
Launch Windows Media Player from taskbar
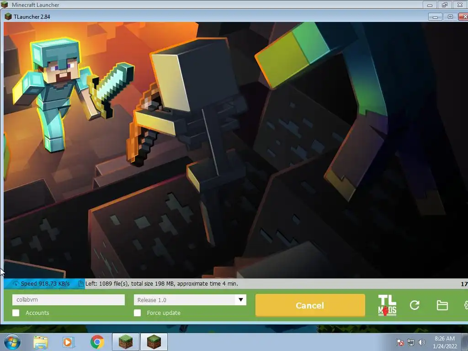(69, 342)
